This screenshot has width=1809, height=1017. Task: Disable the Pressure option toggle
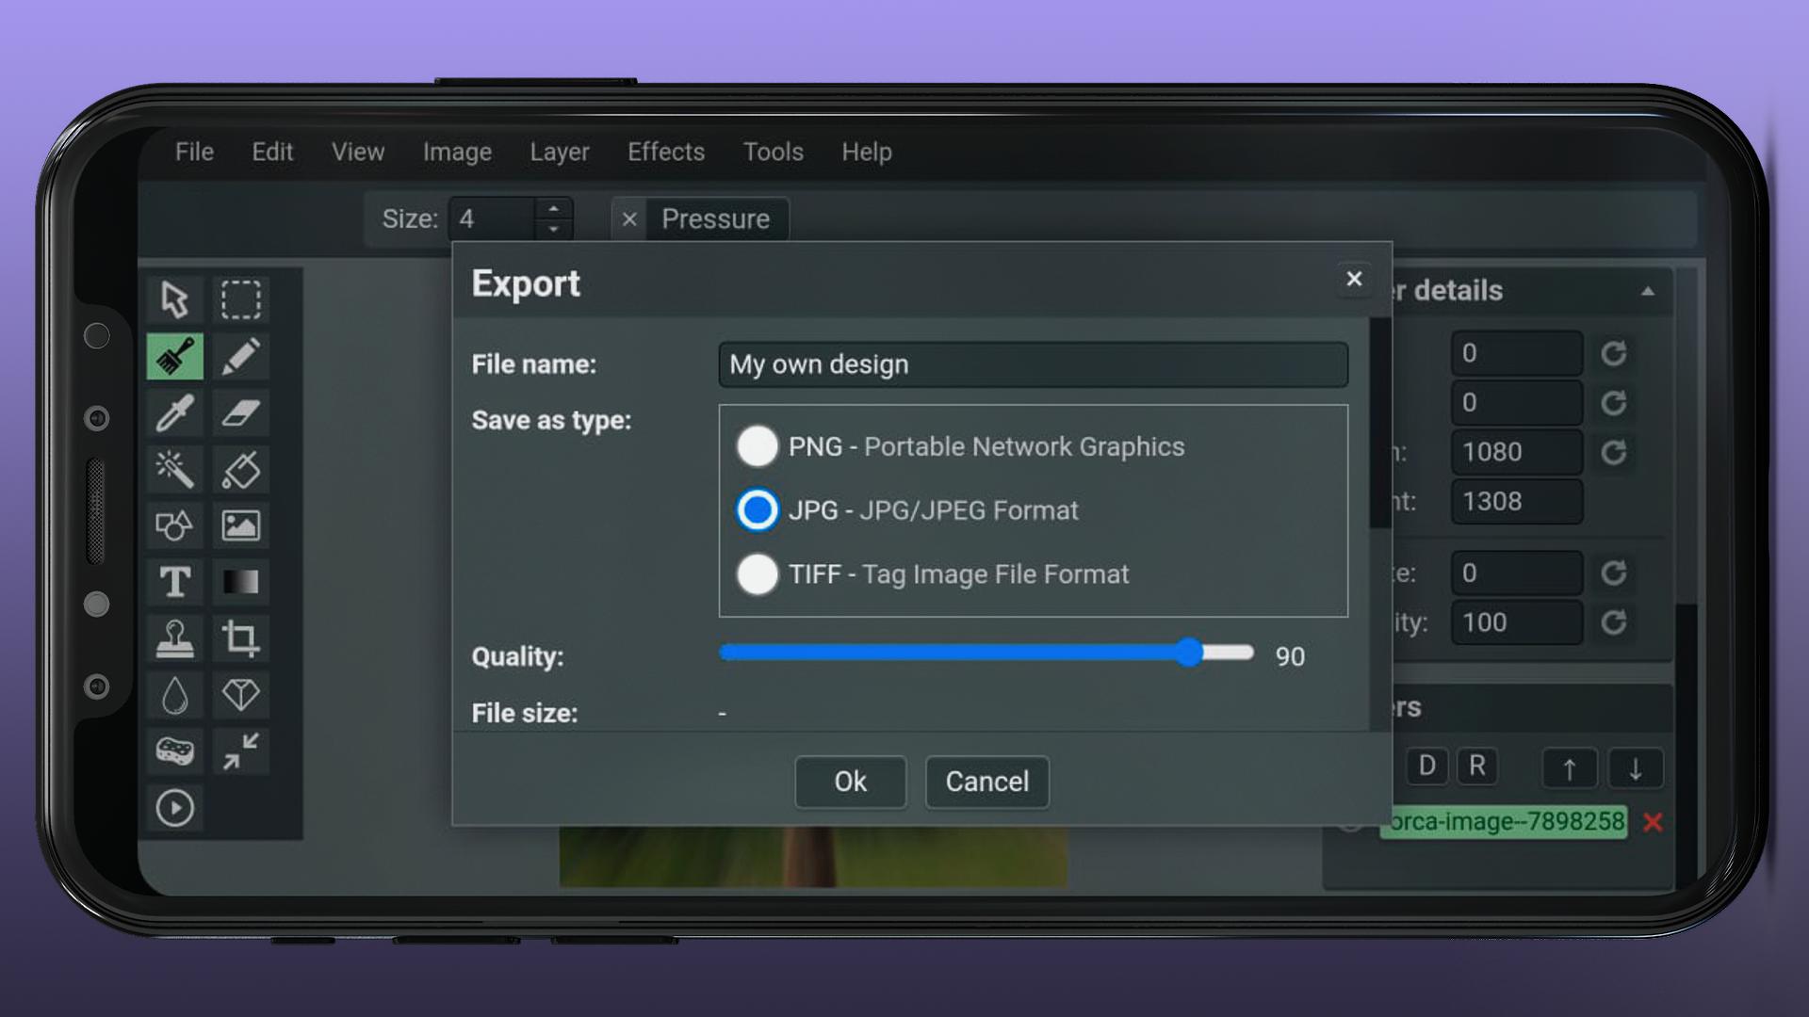[x=629, y=219]
